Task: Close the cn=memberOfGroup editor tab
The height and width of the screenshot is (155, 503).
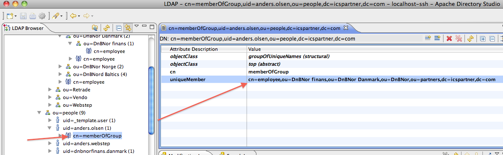Action: (x=346, y=28)
